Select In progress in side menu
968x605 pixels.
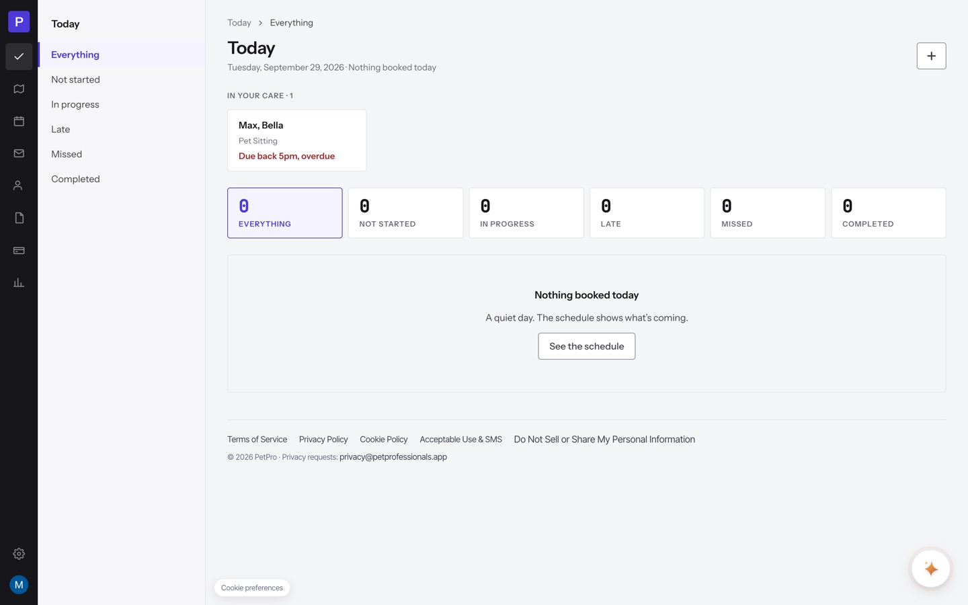pos(122,104)
